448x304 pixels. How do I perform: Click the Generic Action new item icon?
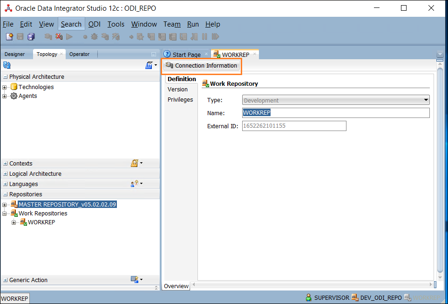click(x=134, y=279)
